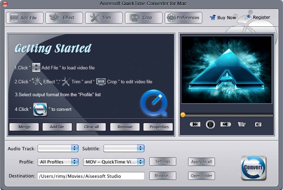Click the Crop monitor icon in step 2
Image resolution: width=283 pixels, height=190 pixels.
tap(101, 82)
